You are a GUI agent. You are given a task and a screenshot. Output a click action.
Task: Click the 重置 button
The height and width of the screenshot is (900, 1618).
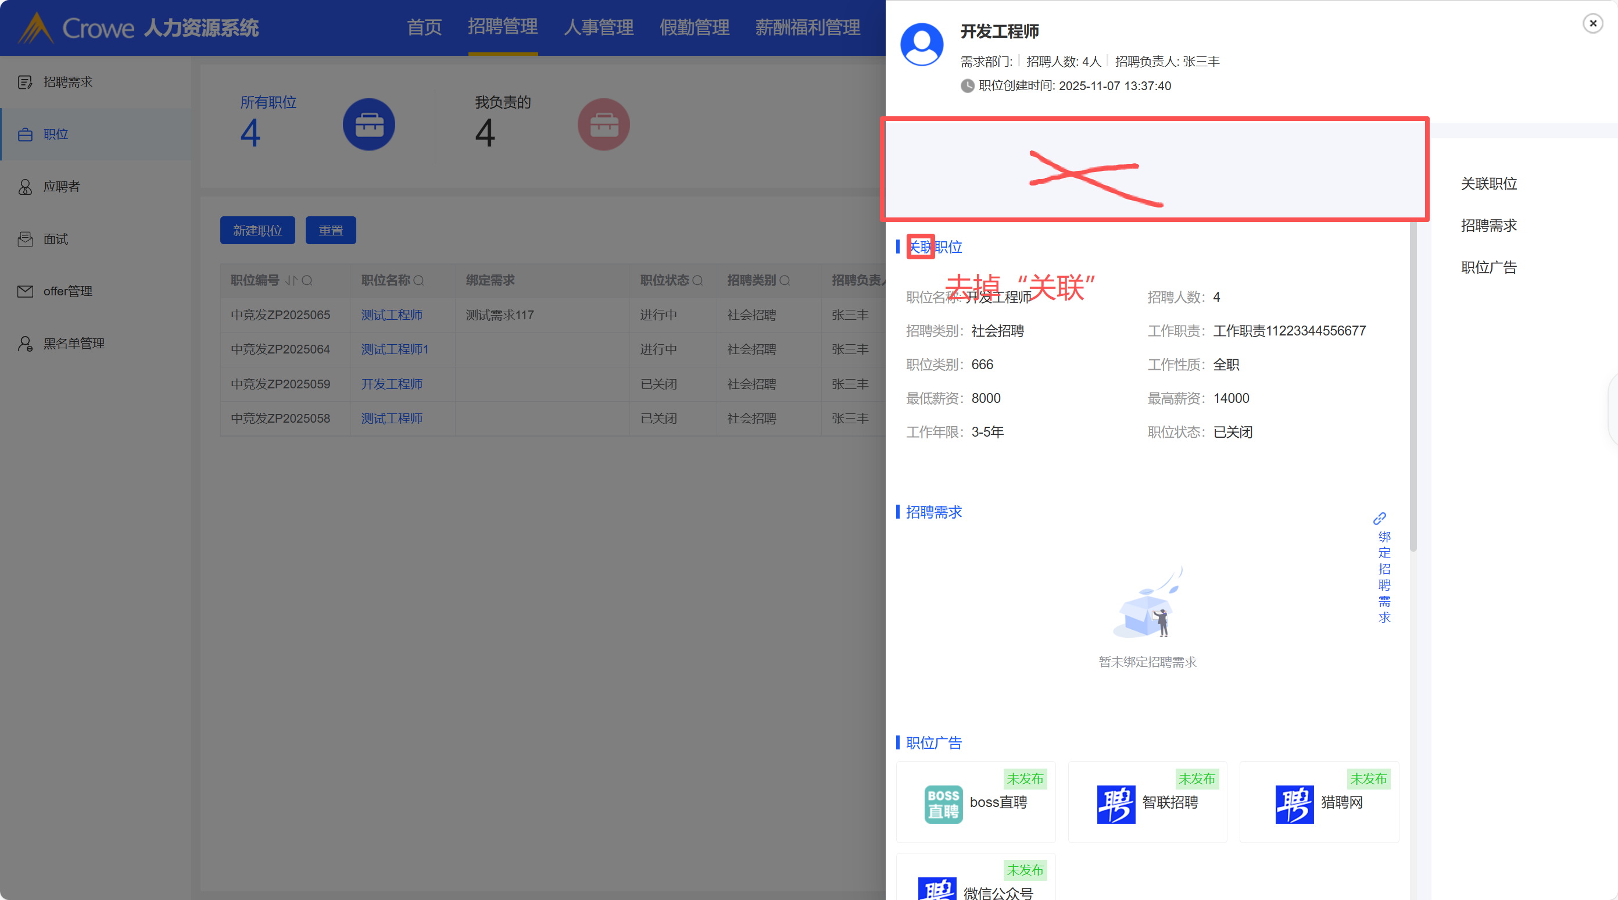click(x=330, y=231)
